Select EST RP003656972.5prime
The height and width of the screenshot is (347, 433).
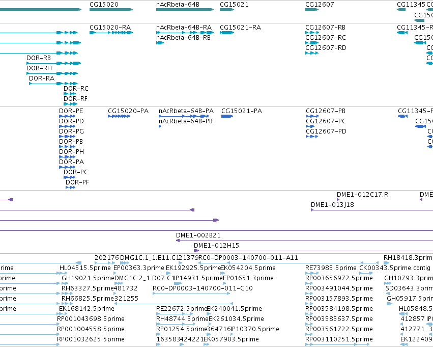[309, 283]
